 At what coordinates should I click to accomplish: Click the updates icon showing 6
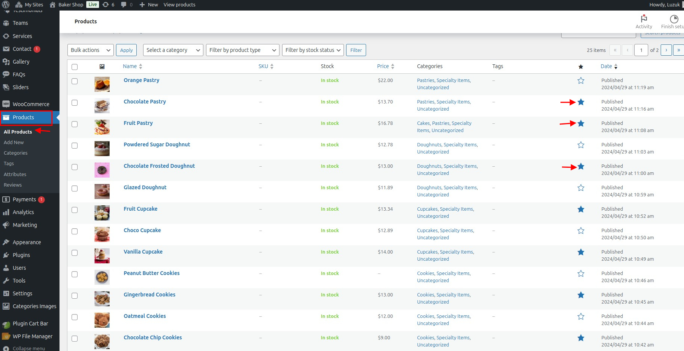(x=108, y=5)
